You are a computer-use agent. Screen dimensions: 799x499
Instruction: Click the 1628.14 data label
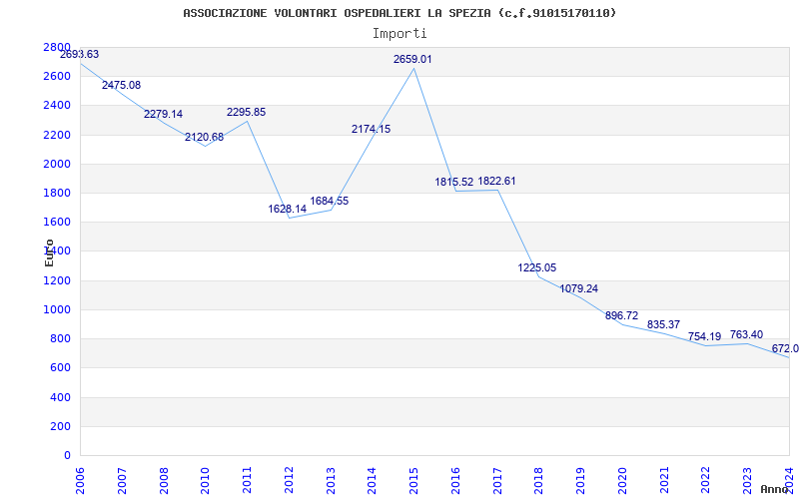coord(288,210)
